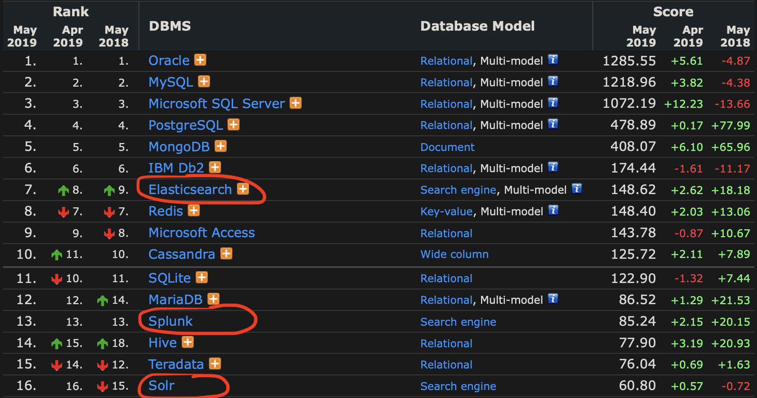
Task: Click the info icon next to Oracle's Multi-model
Action: pyautogui.click(x=554, y=60)
